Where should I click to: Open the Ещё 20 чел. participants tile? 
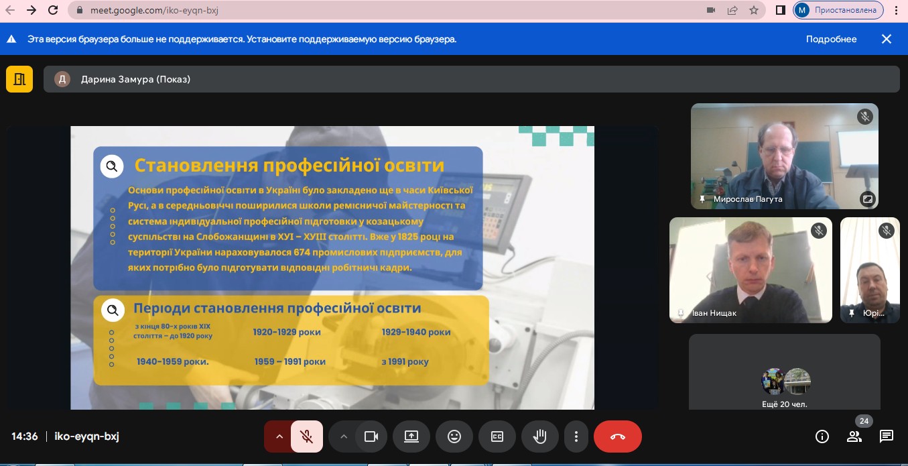[x=785, y=372]
